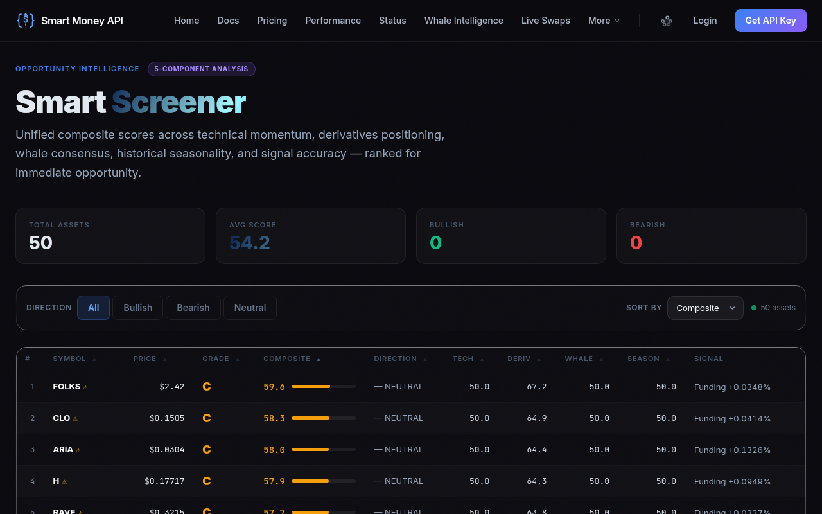
Task: Click the ARIA symbol text
Action: pos(63,450)
